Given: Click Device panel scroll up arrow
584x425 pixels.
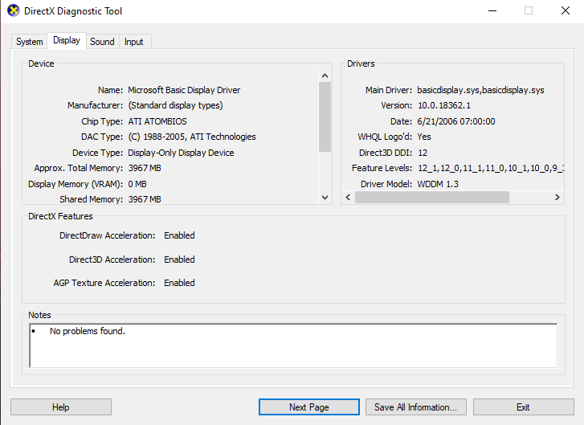Looking at the screenshot, I should pos(325,76).
